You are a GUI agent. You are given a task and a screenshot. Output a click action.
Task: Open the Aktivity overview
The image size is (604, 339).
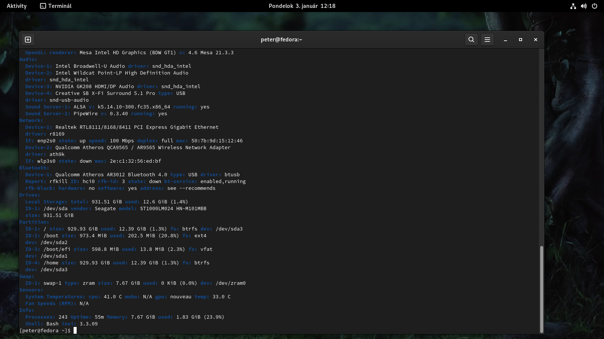17,6
